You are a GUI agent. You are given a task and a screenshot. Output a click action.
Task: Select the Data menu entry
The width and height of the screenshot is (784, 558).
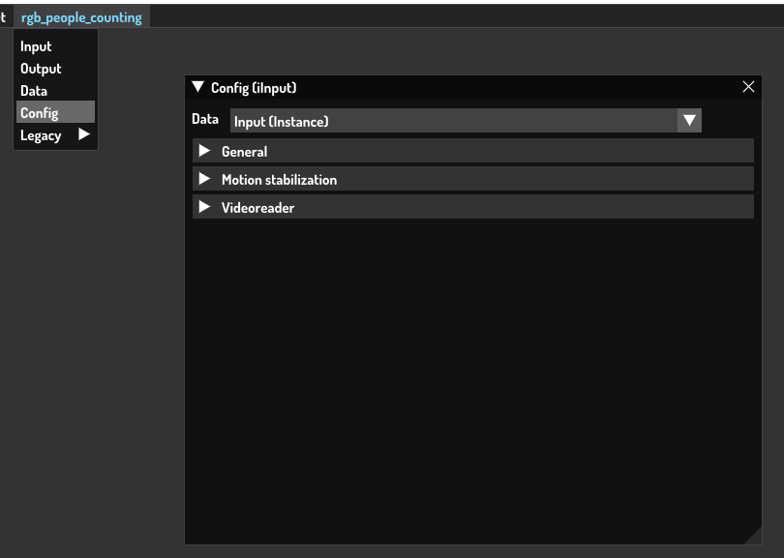[x=34, y=91]
